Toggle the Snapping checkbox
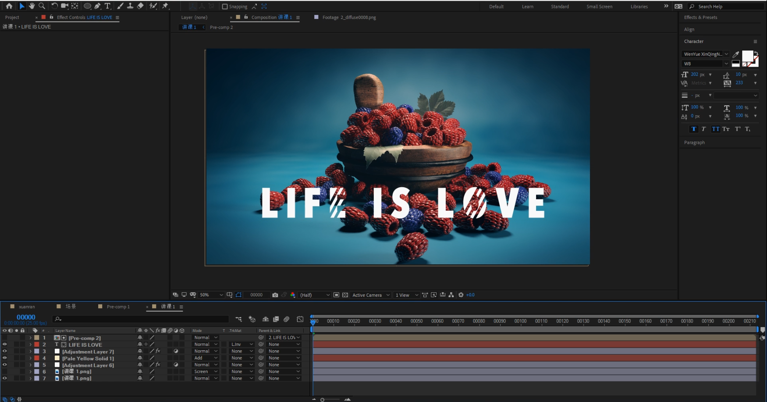Screen dimensions: 767x402 pyautogui.click(x=225, y=7)
